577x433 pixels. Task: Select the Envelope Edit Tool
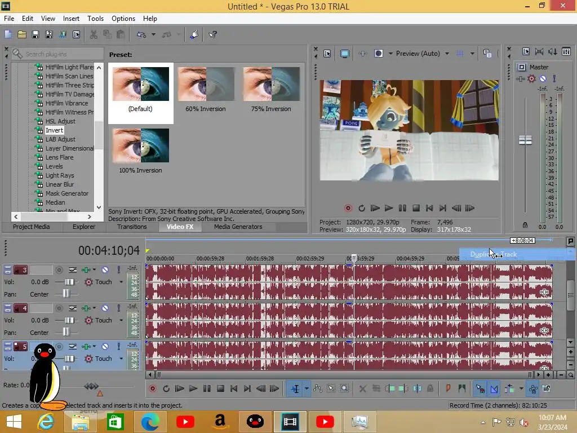click(318, 389)
